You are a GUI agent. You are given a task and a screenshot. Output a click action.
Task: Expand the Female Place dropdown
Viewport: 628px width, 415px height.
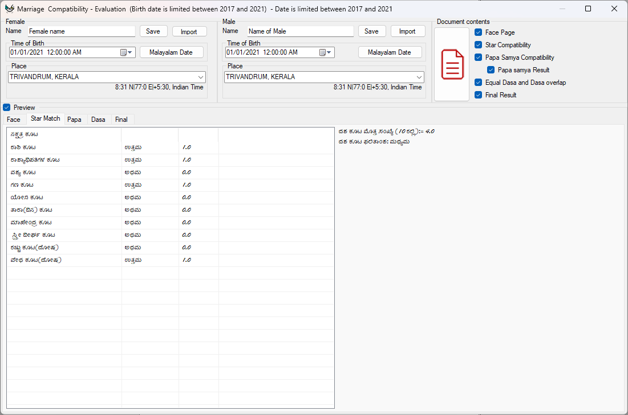(201, 77)
